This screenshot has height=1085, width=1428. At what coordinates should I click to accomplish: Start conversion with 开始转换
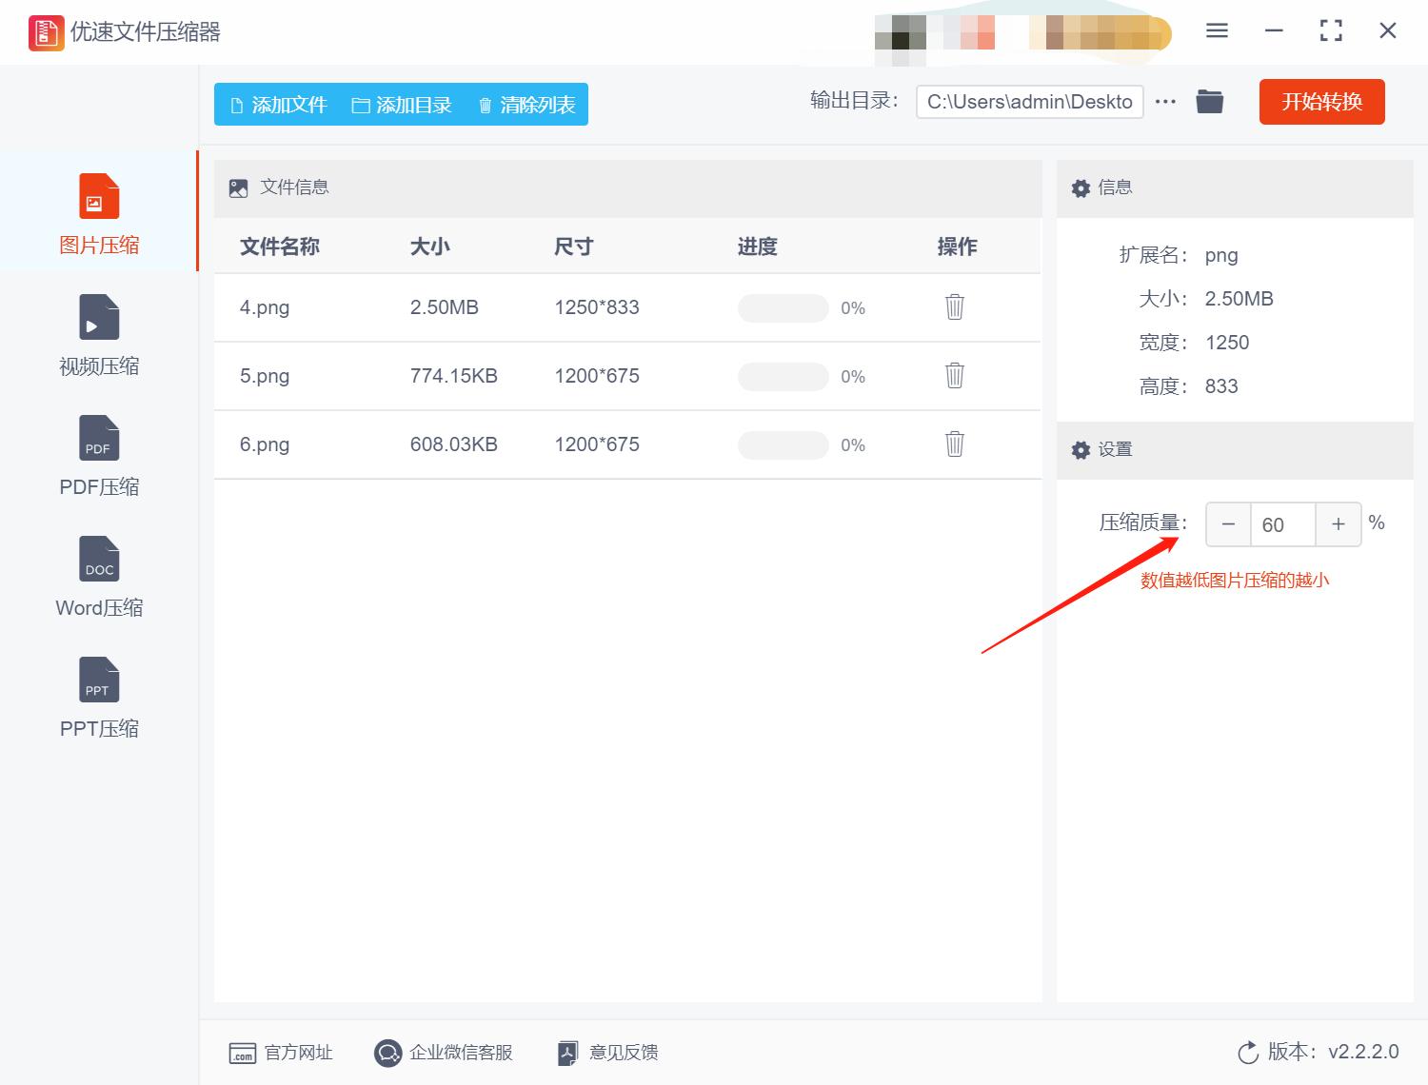pos(1321,102)
